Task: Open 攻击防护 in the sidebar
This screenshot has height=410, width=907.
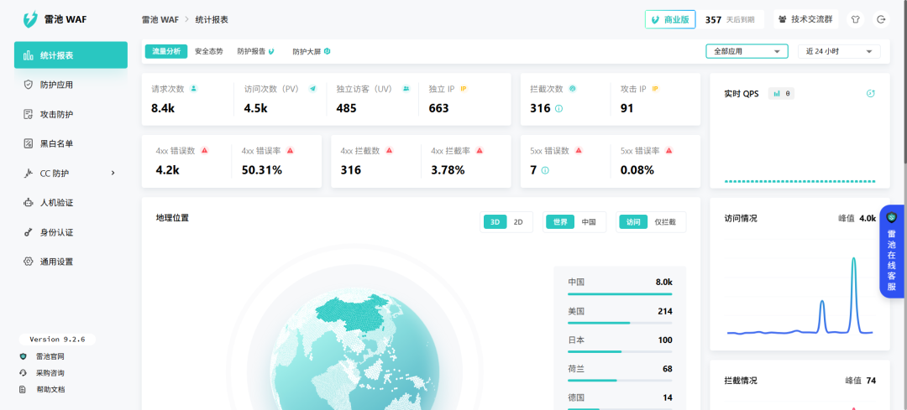Action: tap(71, 114)
